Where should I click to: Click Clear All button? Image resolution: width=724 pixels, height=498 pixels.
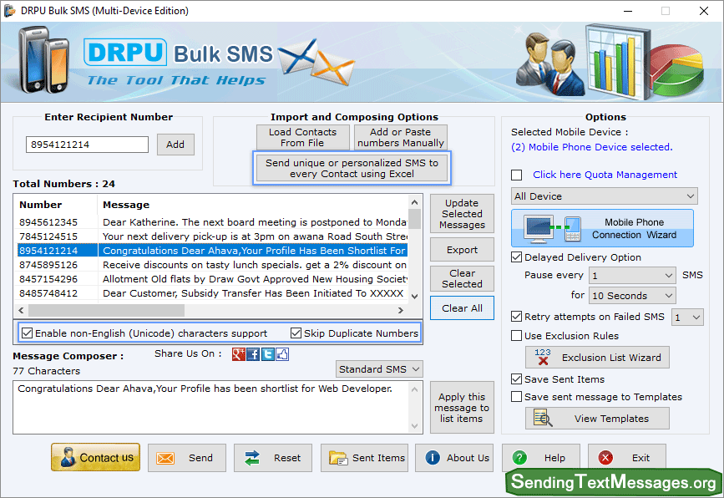click(462, 307)
